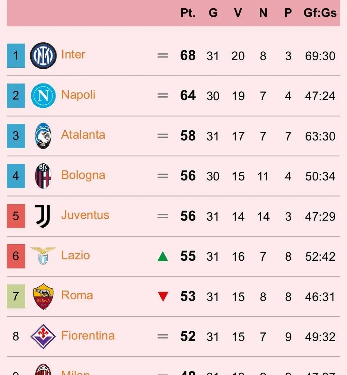Viewport: 347px width, 375px height.
Task: Click the Gf:Gs column header
Action: [320, 13]
